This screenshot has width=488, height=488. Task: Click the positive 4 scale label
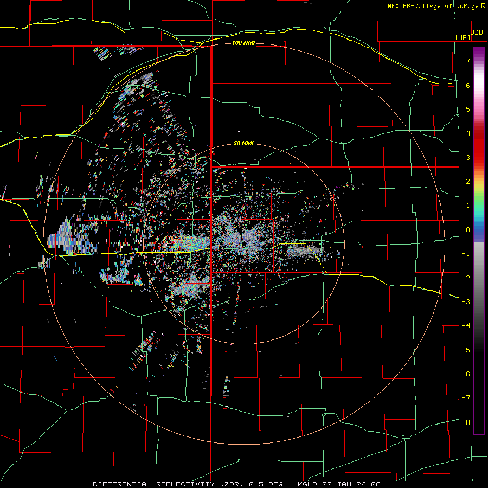click(468, 133)
